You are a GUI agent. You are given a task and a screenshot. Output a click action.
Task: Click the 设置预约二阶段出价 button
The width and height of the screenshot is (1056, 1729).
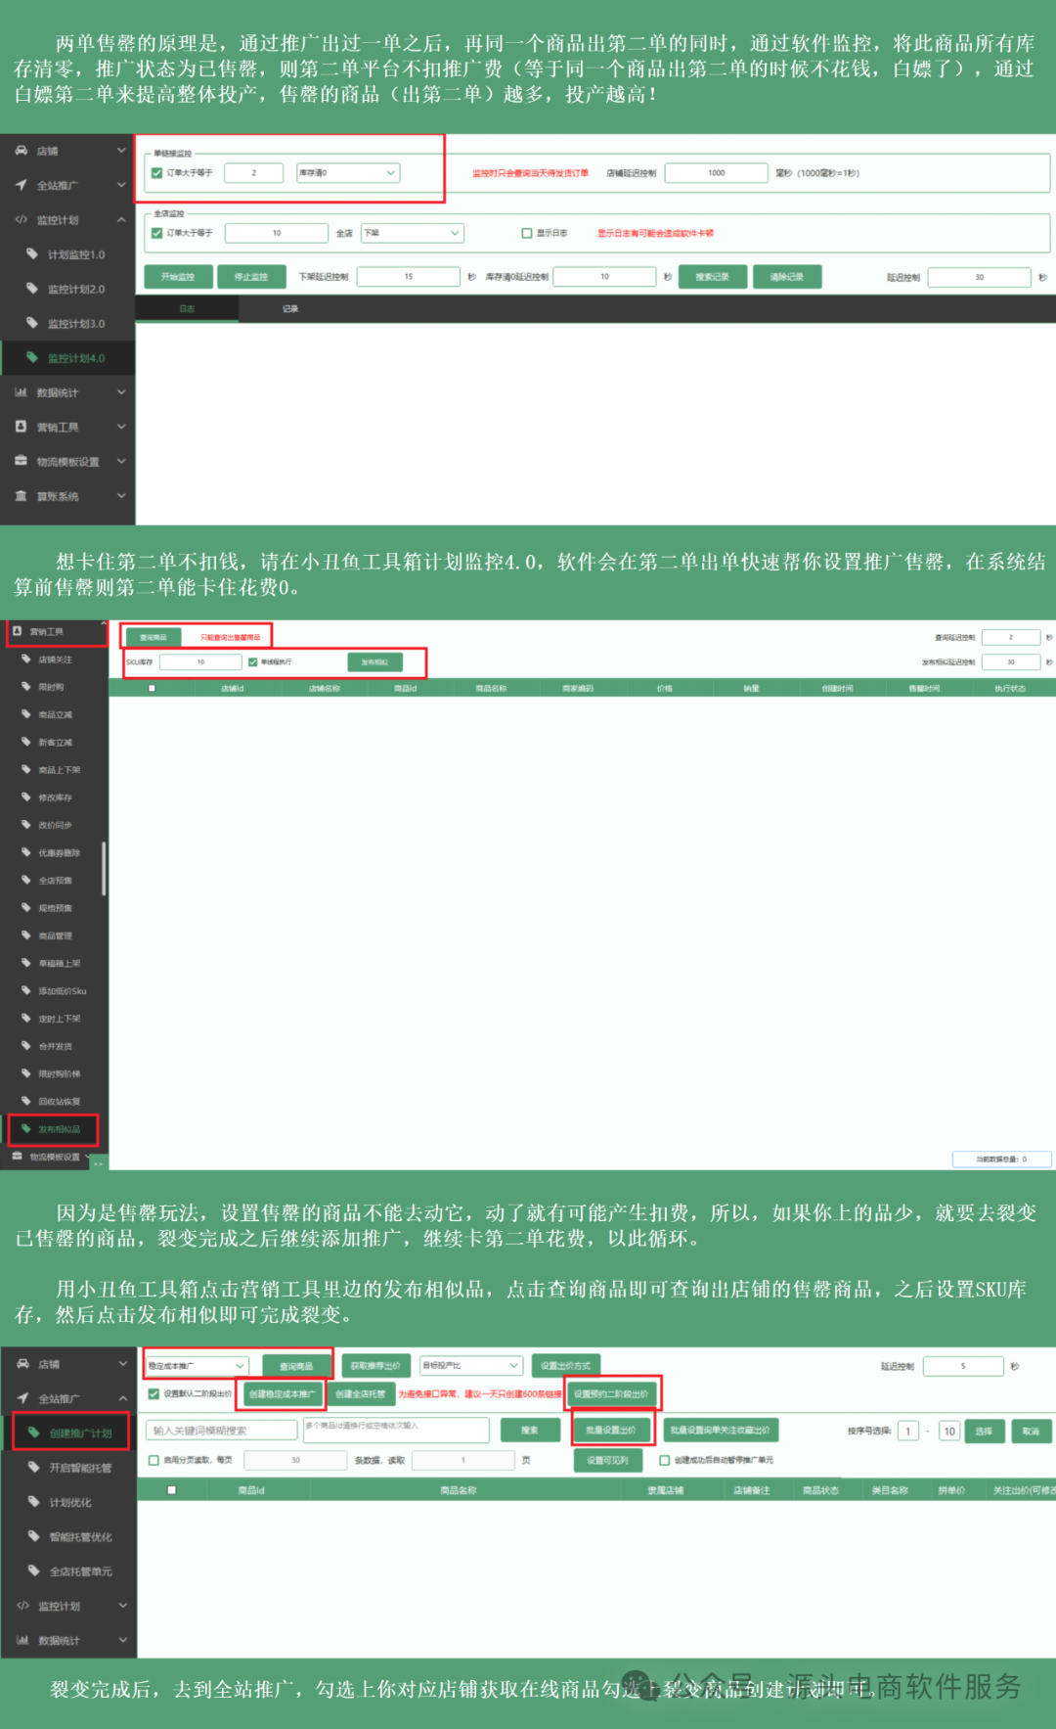611,1393
